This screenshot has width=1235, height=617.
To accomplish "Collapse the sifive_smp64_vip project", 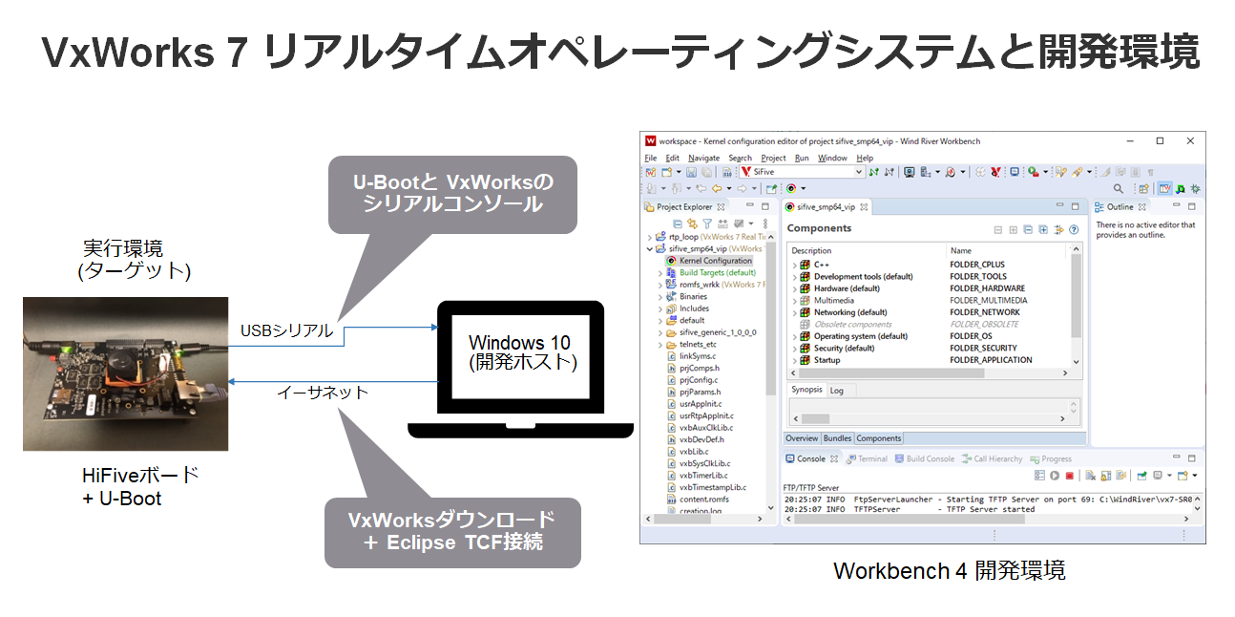I will coord(650,248).
